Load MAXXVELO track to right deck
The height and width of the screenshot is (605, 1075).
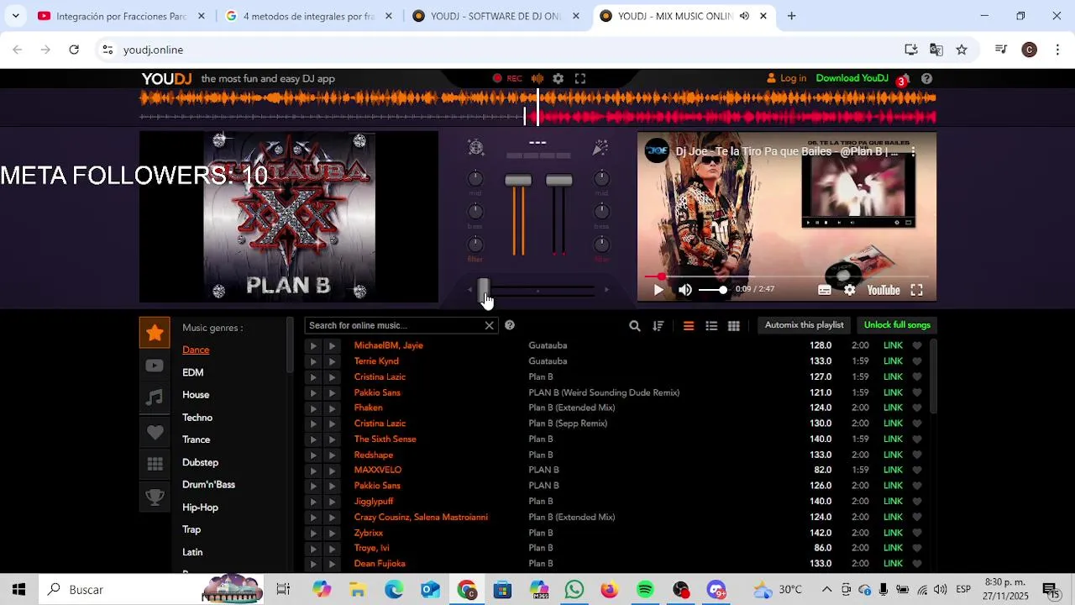tap(332, 470)
